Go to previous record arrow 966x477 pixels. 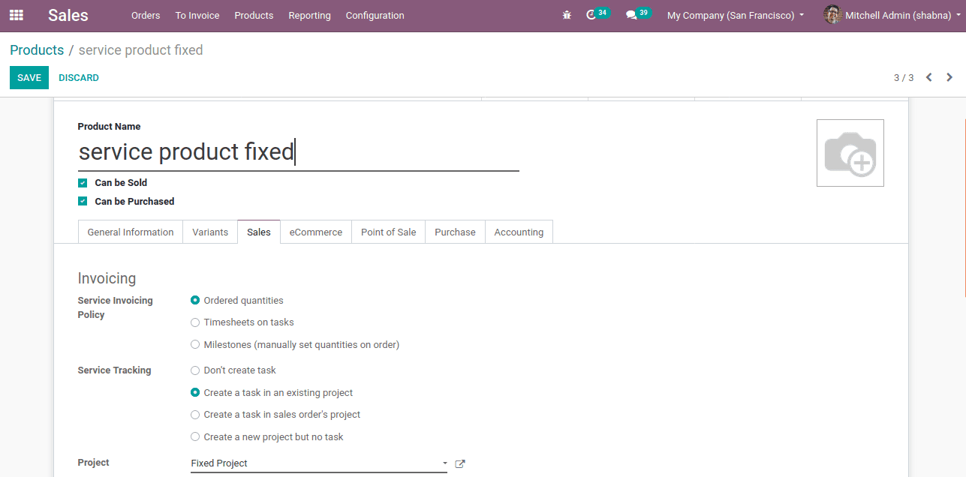pyautogui.click(x=929, y=77)
